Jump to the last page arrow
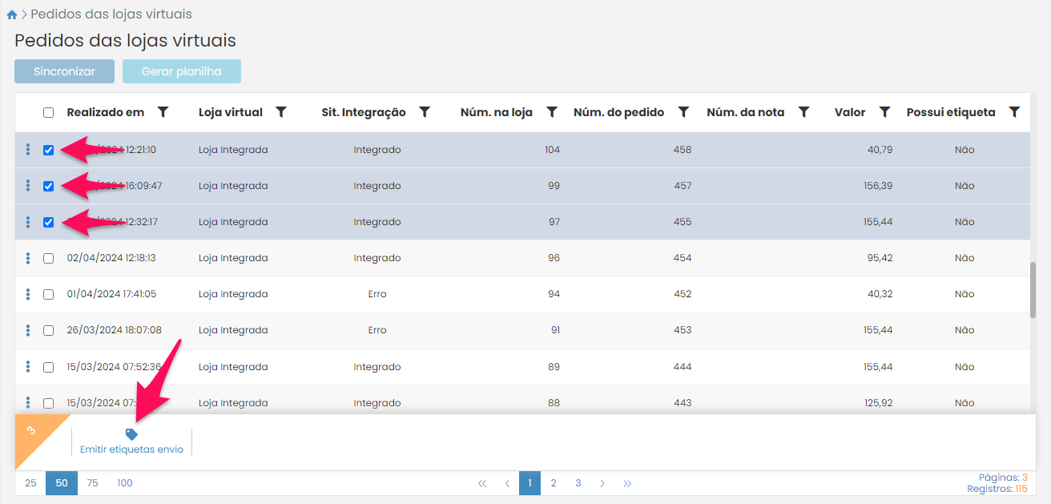 [627, 483]
